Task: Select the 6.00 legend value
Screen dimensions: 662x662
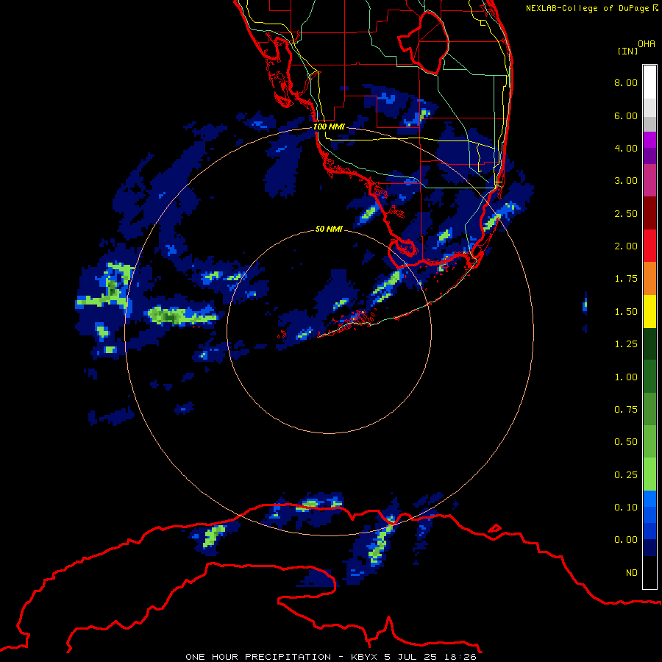Action: [x=626, y=115]
